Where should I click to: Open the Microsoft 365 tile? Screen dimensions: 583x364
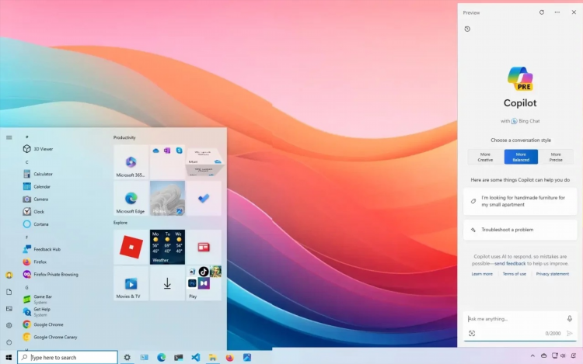[131, 162]
